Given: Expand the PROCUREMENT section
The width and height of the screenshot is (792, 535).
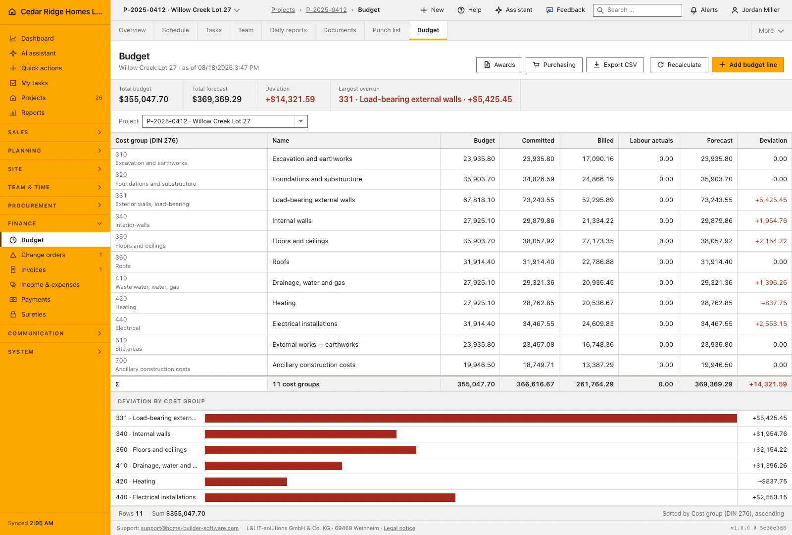Looking at the screenshot, I should pyautogui.click(x=55, y=206).
